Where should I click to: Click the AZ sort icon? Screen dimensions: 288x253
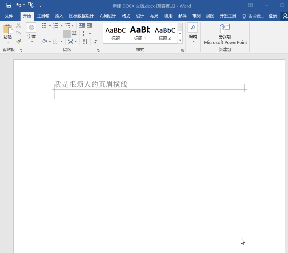point(84,41)
